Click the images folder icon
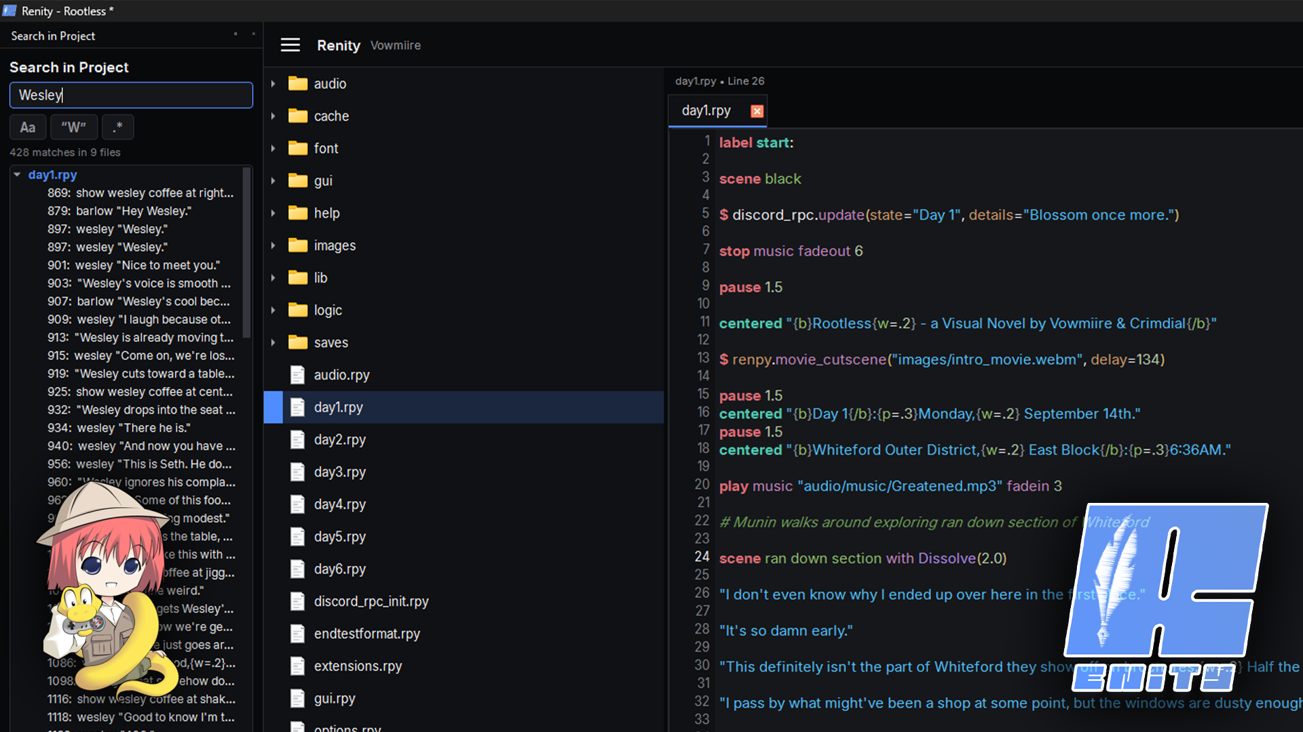This screenshot has height=732, width=1303. click(297, 245)
